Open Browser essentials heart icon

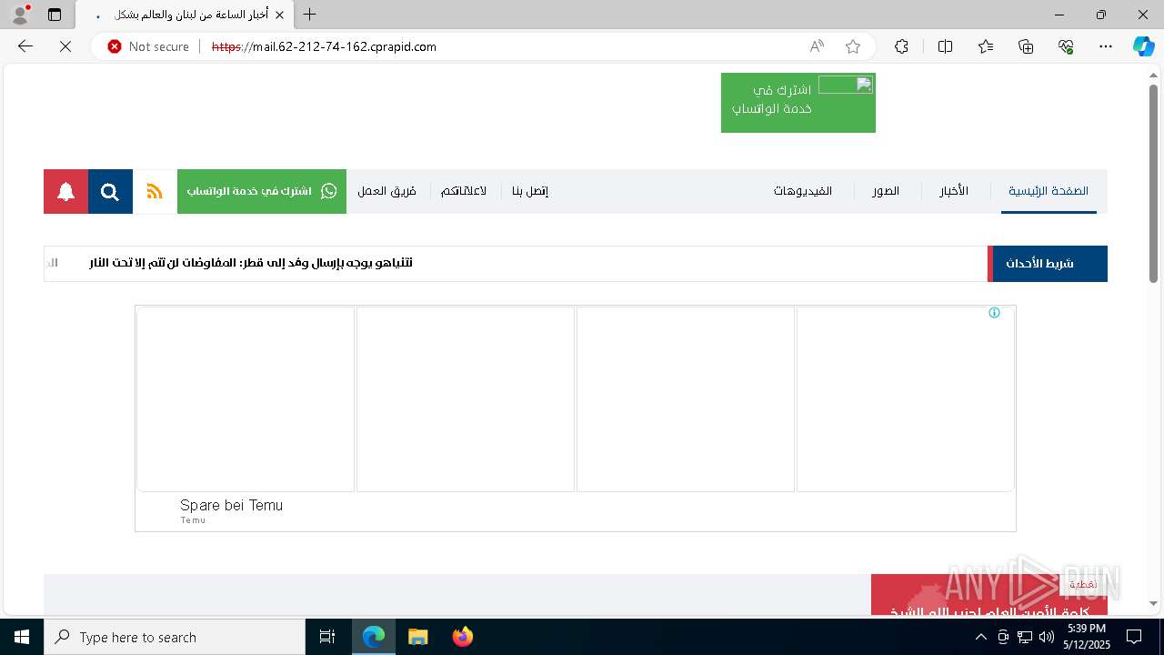click(x=1066, y=46)
